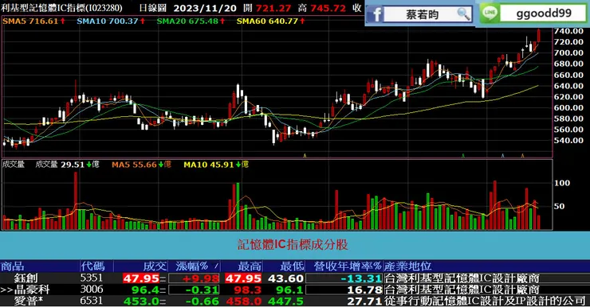Click the green triangle marker under price chart
This screenshot has height=307, width=590.
tap(463, 155)
